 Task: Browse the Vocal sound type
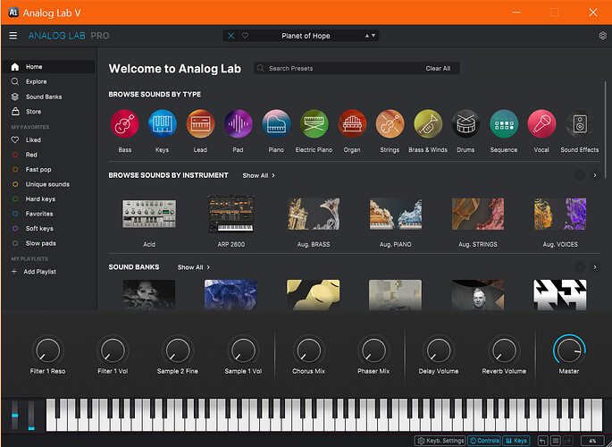coord(541,124)
